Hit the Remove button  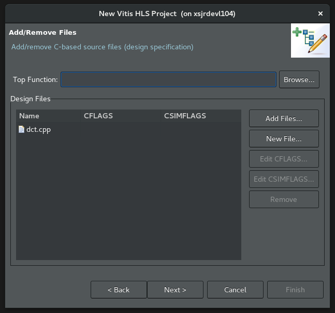coord(283,199)
